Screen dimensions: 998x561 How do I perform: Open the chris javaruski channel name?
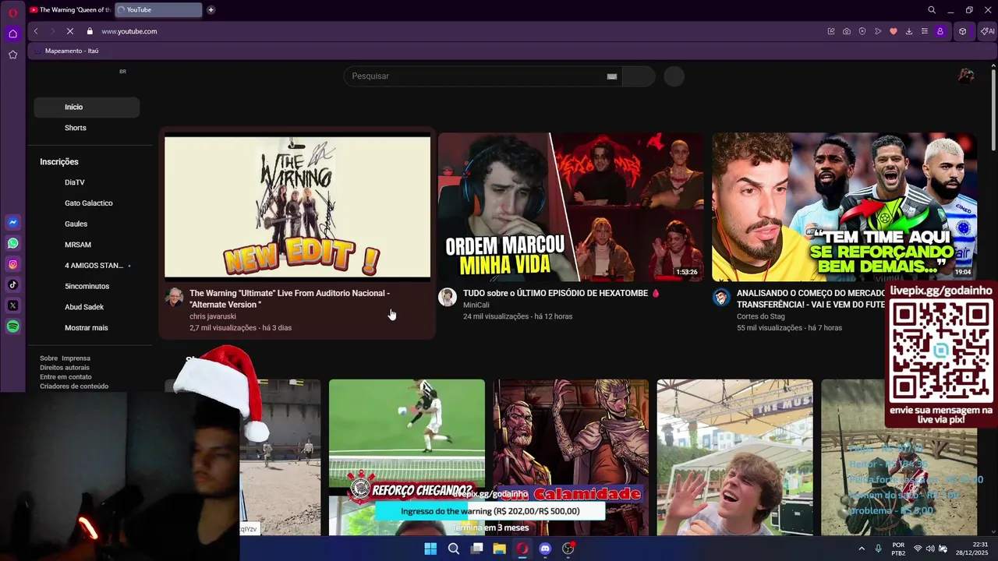click(x=213, y=316)
